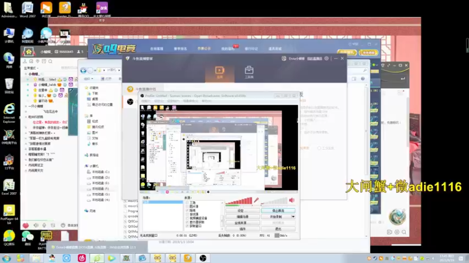The width and height of the screenshot is (469, 263).
Task: Toggle the 陪练 source checkbox
Action: coord(187,210)
